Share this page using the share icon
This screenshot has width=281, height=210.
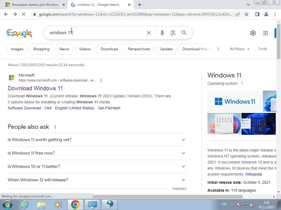238,14
